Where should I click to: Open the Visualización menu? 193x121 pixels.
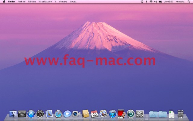45,2
